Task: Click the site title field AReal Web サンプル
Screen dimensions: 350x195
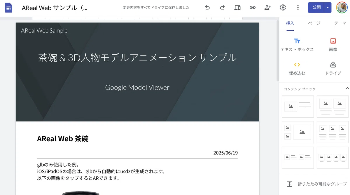Action: coord(55,8)
